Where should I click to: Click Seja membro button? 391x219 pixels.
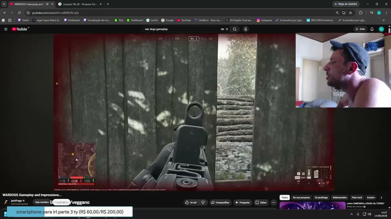point(42,202)
